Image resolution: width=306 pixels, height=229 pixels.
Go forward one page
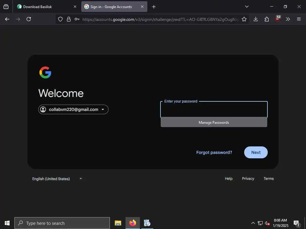(x=18, y=19)
